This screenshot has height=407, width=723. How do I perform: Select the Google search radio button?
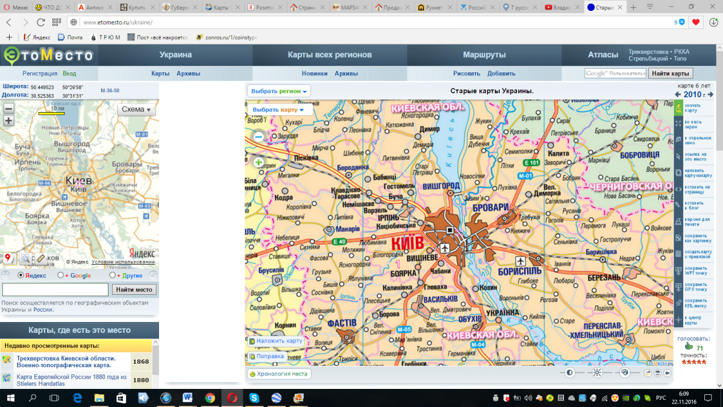point(60,275)
